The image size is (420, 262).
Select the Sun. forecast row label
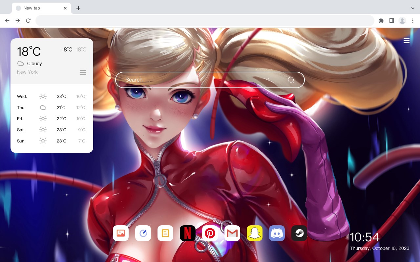click(21, 141)
